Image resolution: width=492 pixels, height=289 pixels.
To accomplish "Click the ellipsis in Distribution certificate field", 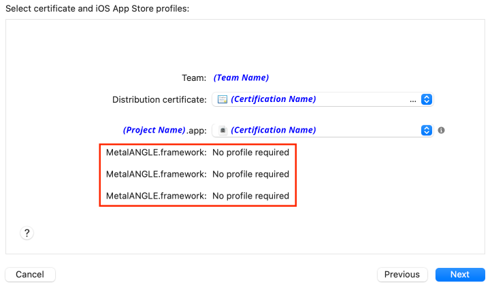I will tap(413, 101).
